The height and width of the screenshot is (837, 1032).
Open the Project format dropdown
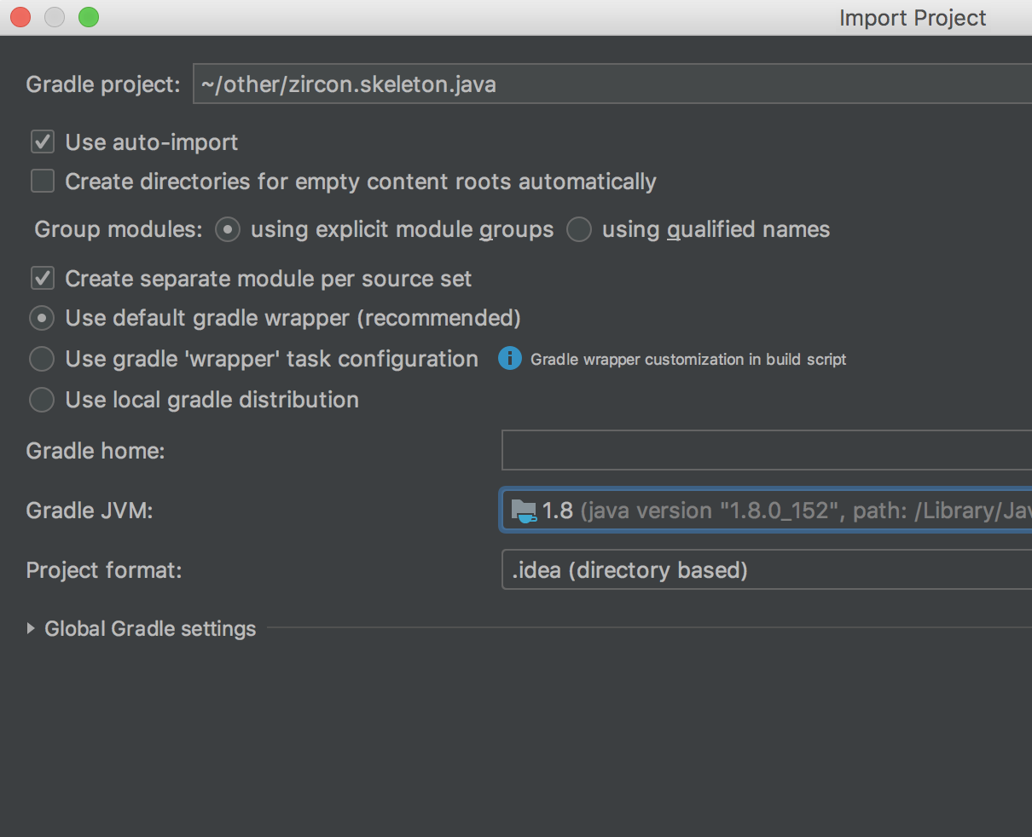pyautogui.click(x=767, y=569)
